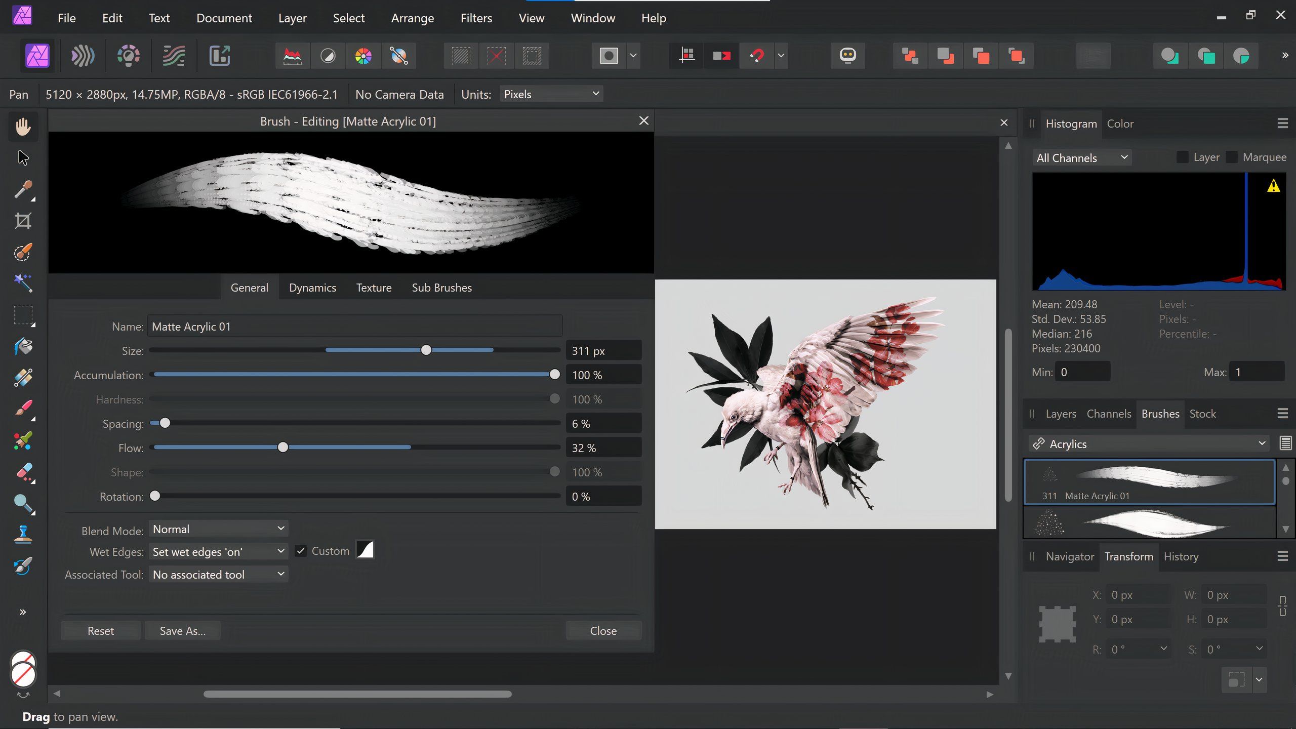Switch to the Dynamics tab

[312, 287]
